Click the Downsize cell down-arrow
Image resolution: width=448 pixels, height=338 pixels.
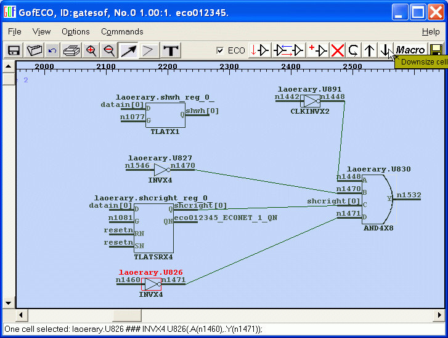click(x=385, y=51)
